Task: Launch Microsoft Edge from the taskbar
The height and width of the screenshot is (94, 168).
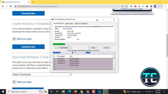Action: tap(69, 92)
